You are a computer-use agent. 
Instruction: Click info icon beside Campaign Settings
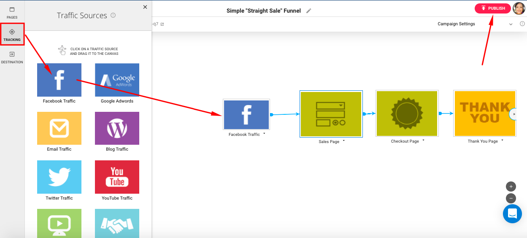point(522,24)
